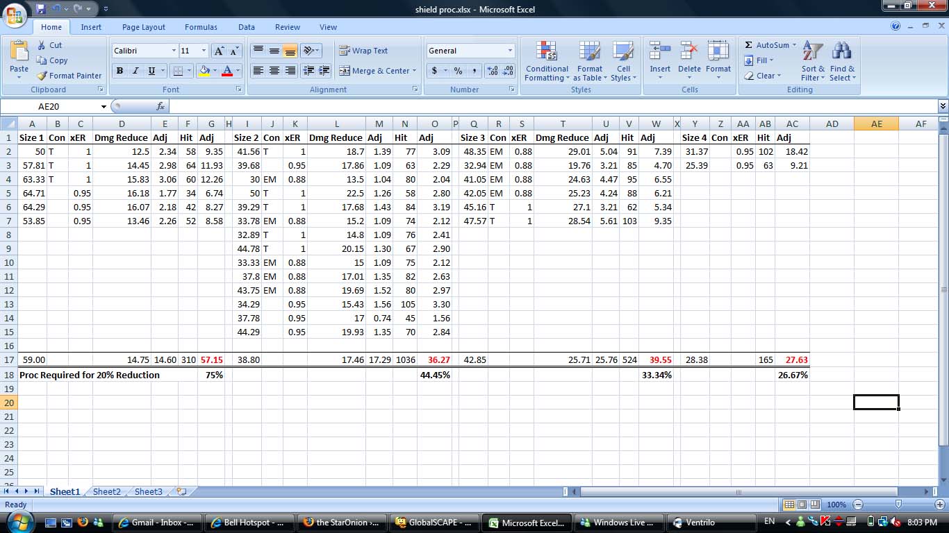Click the Save icon in Quick Access toolbar
949x533 pixels.
(41, 9)
